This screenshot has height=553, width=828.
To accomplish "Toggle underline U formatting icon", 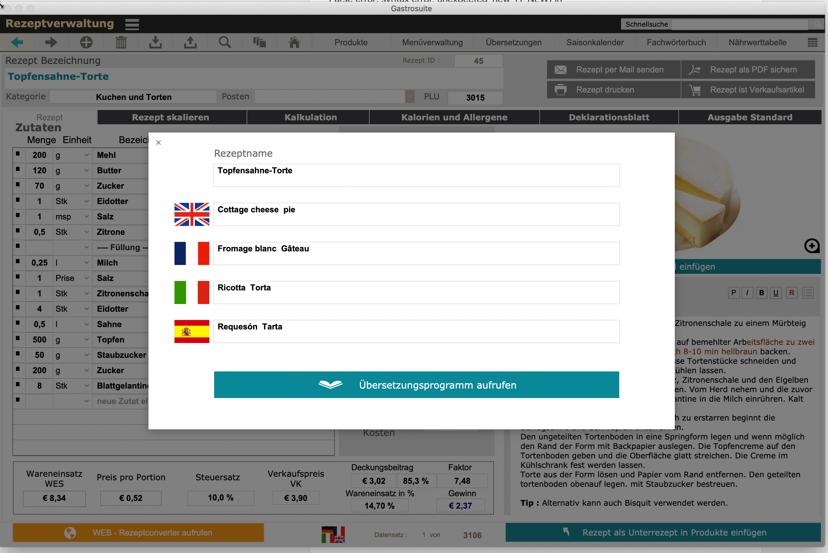I will tap(776, 293).
